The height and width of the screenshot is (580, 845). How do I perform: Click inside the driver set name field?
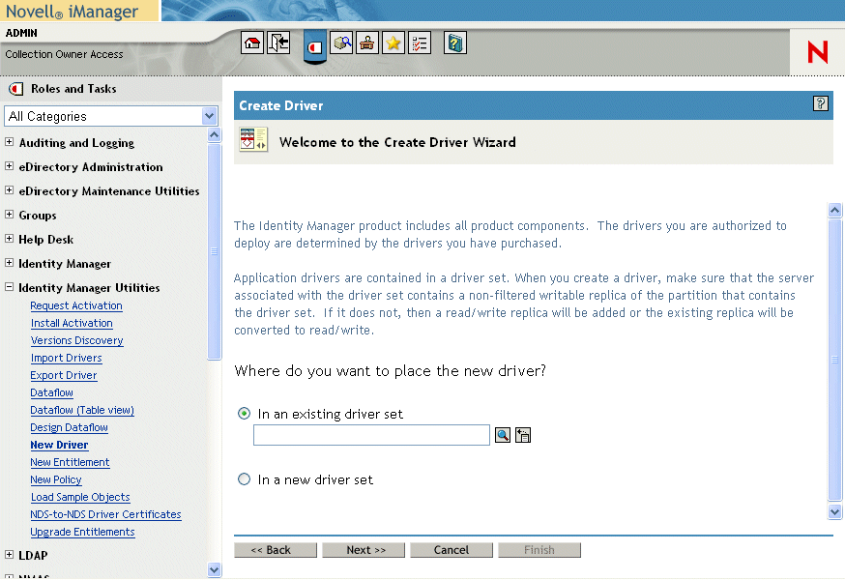tap(371, 435)
